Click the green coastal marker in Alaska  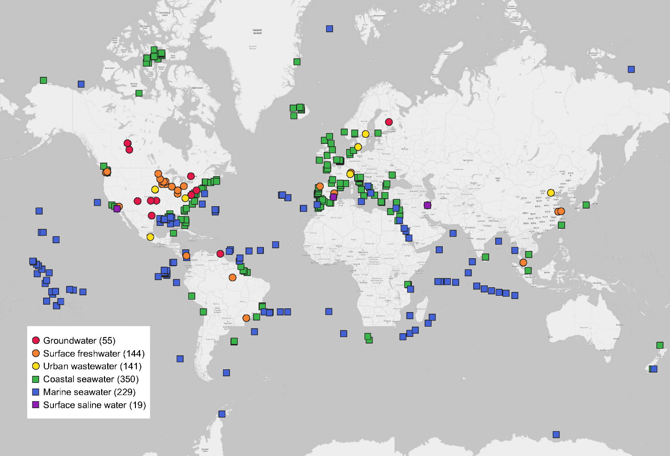click(44, 80)
